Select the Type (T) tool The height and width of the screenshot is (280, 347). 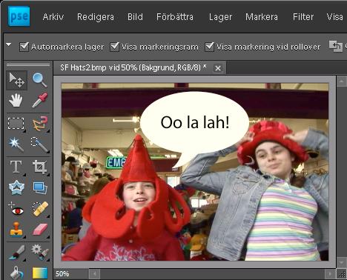pyautogui.click(x=16, y=167)
